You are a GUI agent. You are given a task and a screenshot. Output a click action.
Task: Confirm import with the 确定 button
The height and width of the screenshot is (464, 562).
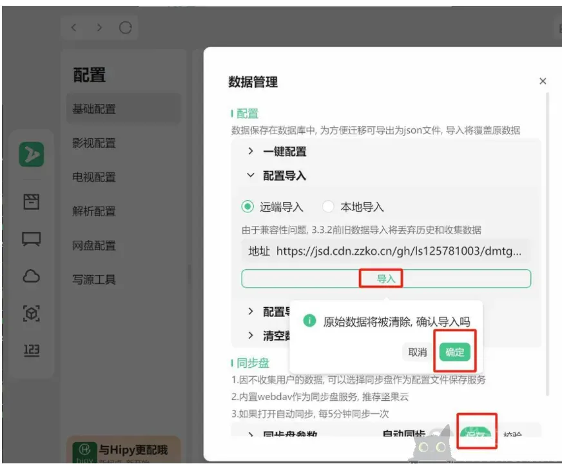coord(454,352)
